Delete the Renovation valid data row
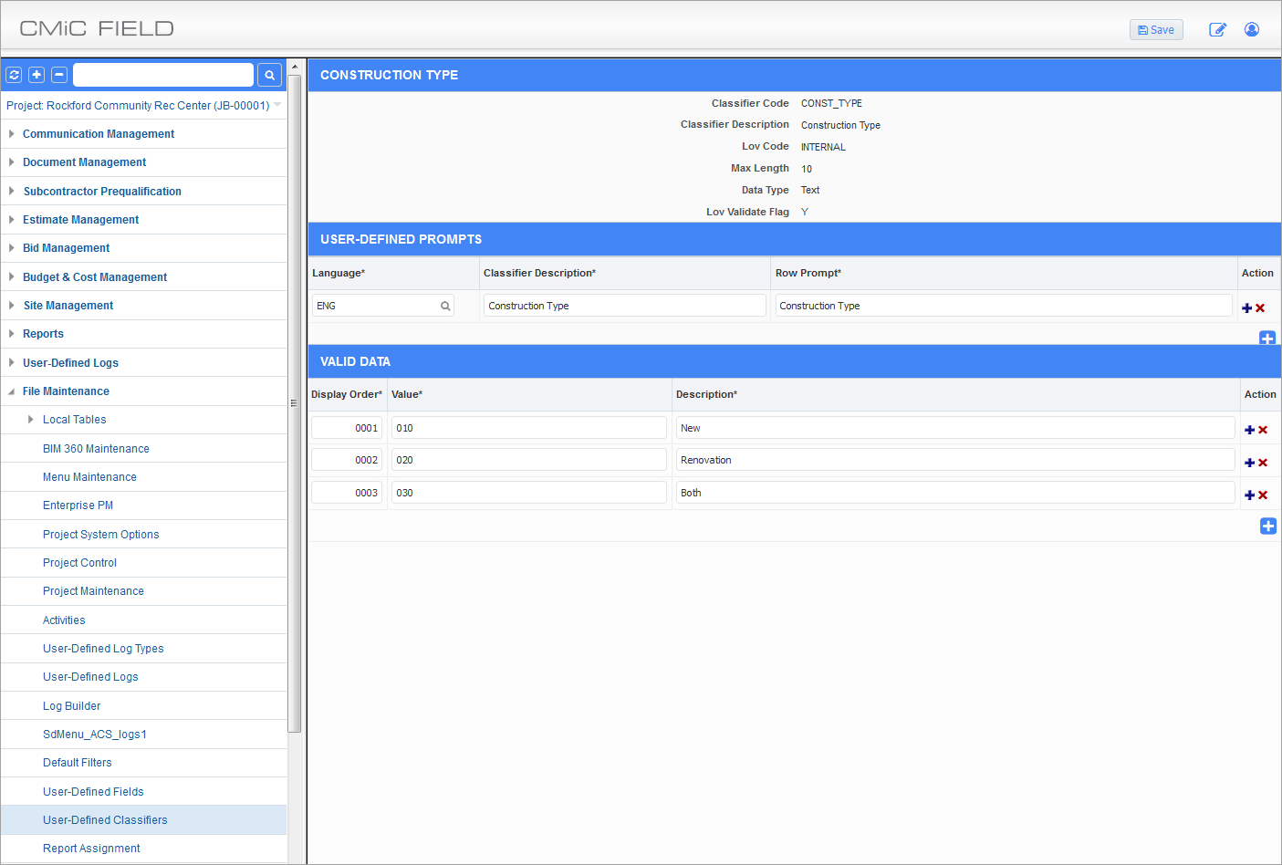The image size is (1282, 865). tap(1263, 463)
